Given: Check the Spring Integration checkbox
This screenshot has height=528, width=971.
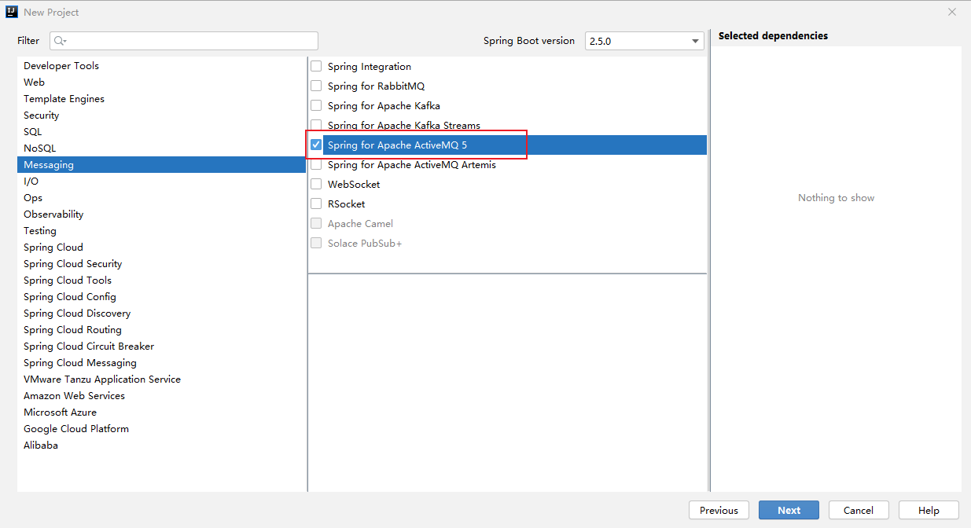Looking at the screenshot, I should click(316, 67).
